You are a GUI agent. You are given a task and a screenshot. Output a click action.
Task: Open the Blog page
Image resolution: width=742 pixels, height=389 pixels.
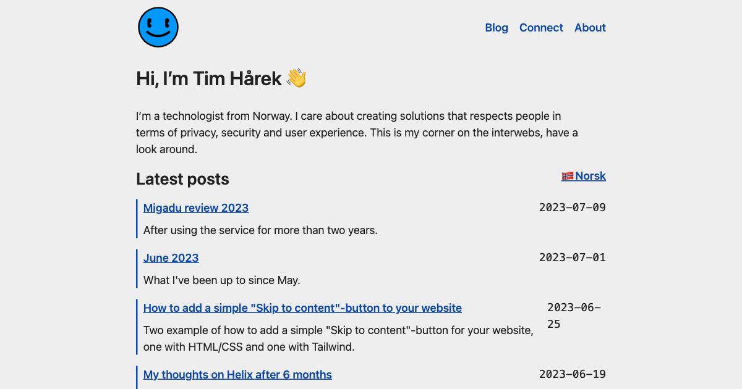(497, 28)
